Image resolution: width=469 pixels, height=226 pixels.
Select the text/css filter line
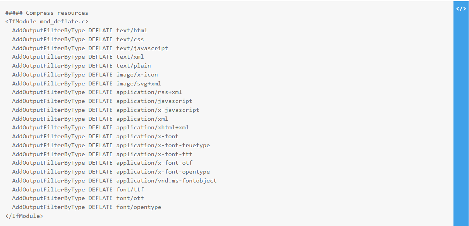[78, 39]
